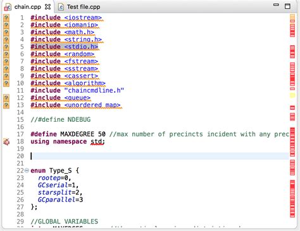Screen dimensions: 300x231
Task: Click the text <iomanip> on line 2
Action: pyautogui.click(x=81, y=25)
